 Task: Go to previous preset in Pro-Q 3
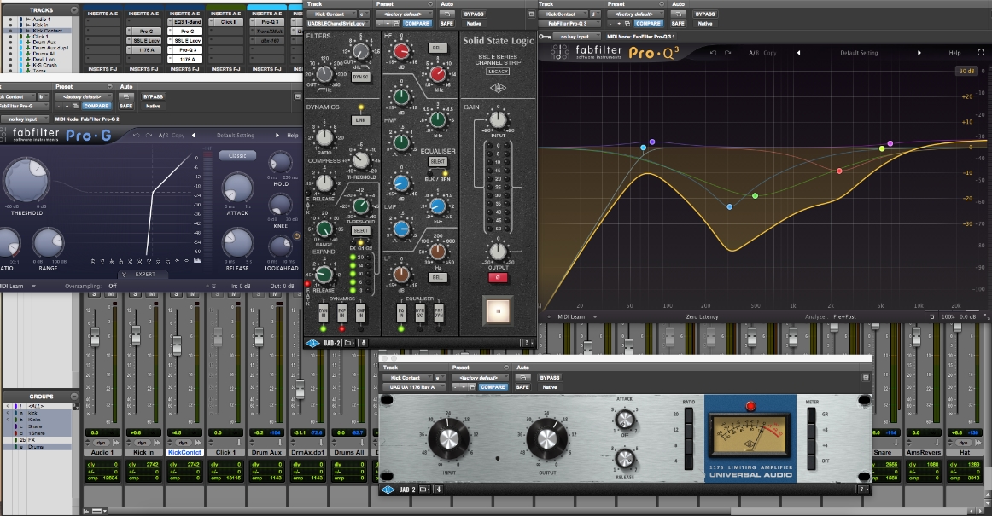[x=798, y=53]
